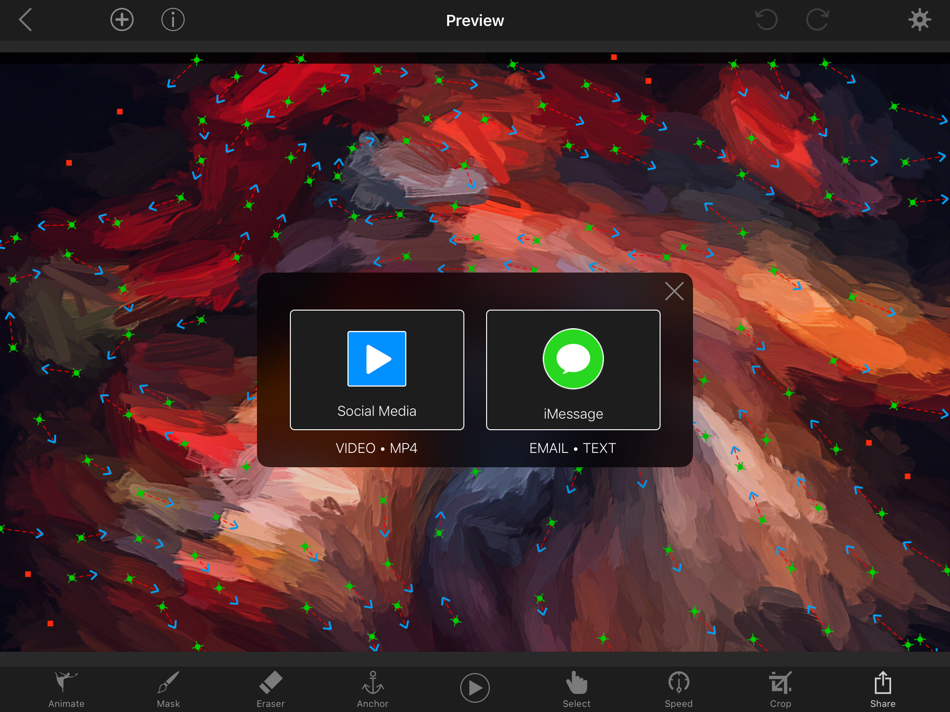Go back using the top-left arrow

(26, 20)
